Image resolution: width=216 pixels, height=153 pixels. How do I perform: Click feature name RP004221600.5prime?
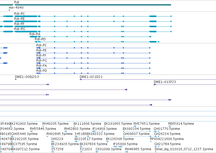167,139
